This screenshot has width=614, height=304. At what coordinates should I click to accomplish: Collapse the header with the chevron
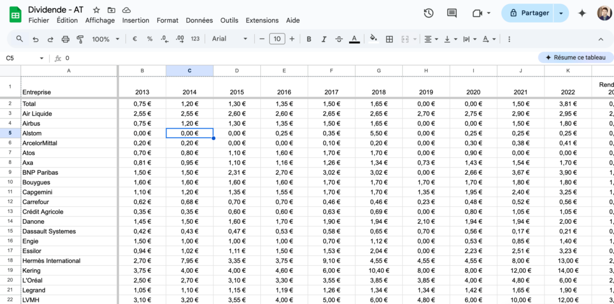click(601, 39)
